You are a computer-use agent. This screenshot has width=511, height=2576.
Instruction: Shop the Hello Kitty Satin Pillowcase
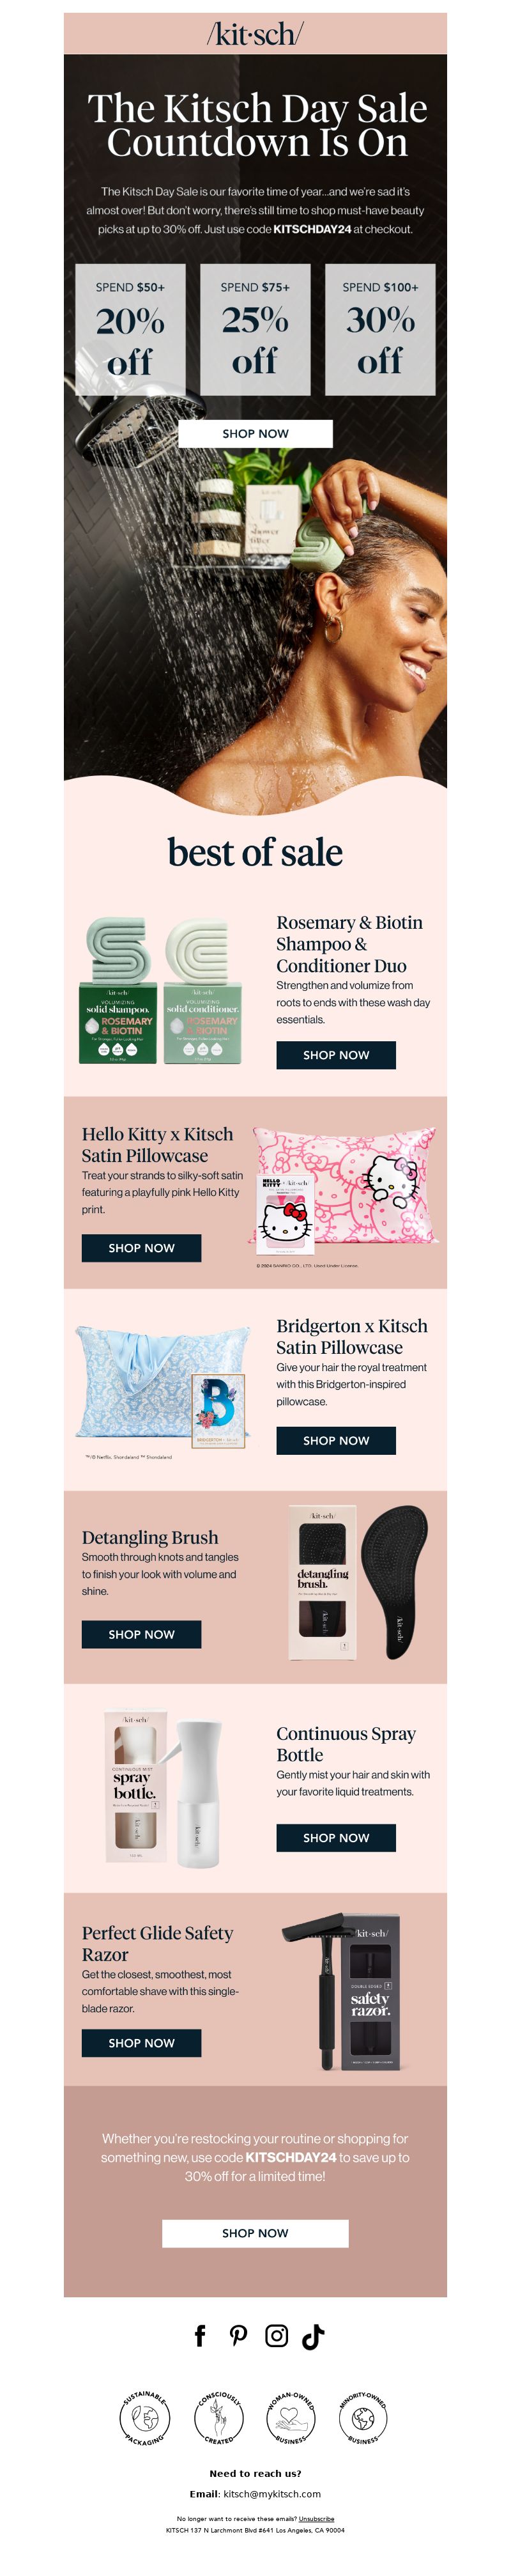pyautogui.click(x=141, y=1248)
